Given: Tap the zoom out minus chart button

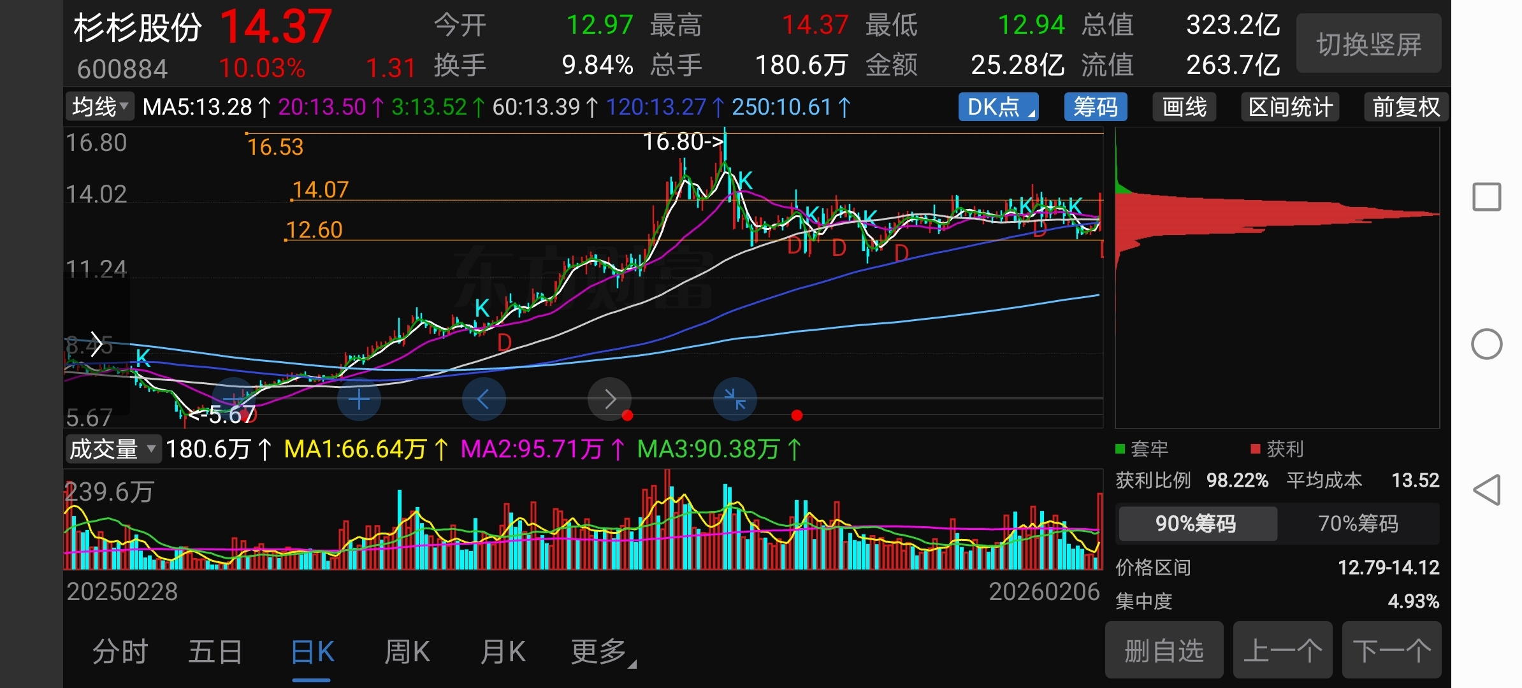Looking at the screenshot, I should pyautogui.click(x=233, y=399).
